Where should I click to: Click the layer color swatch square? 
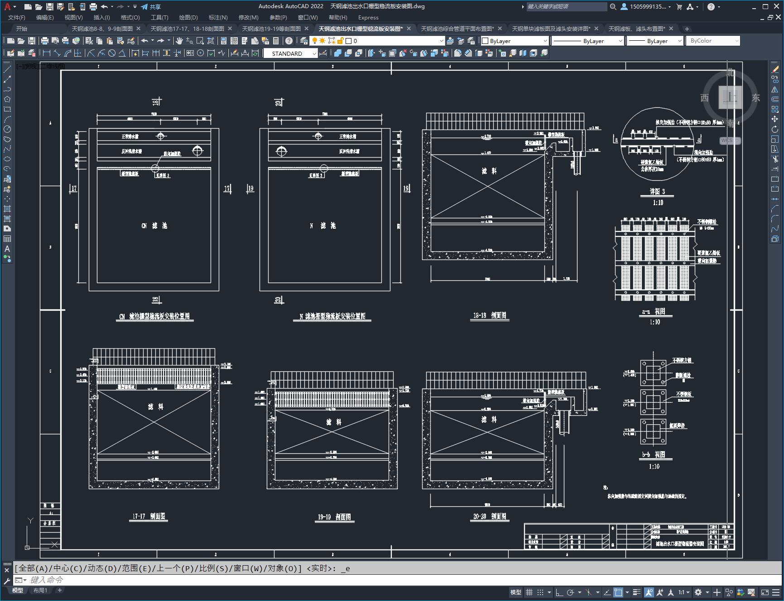[349, 41]
